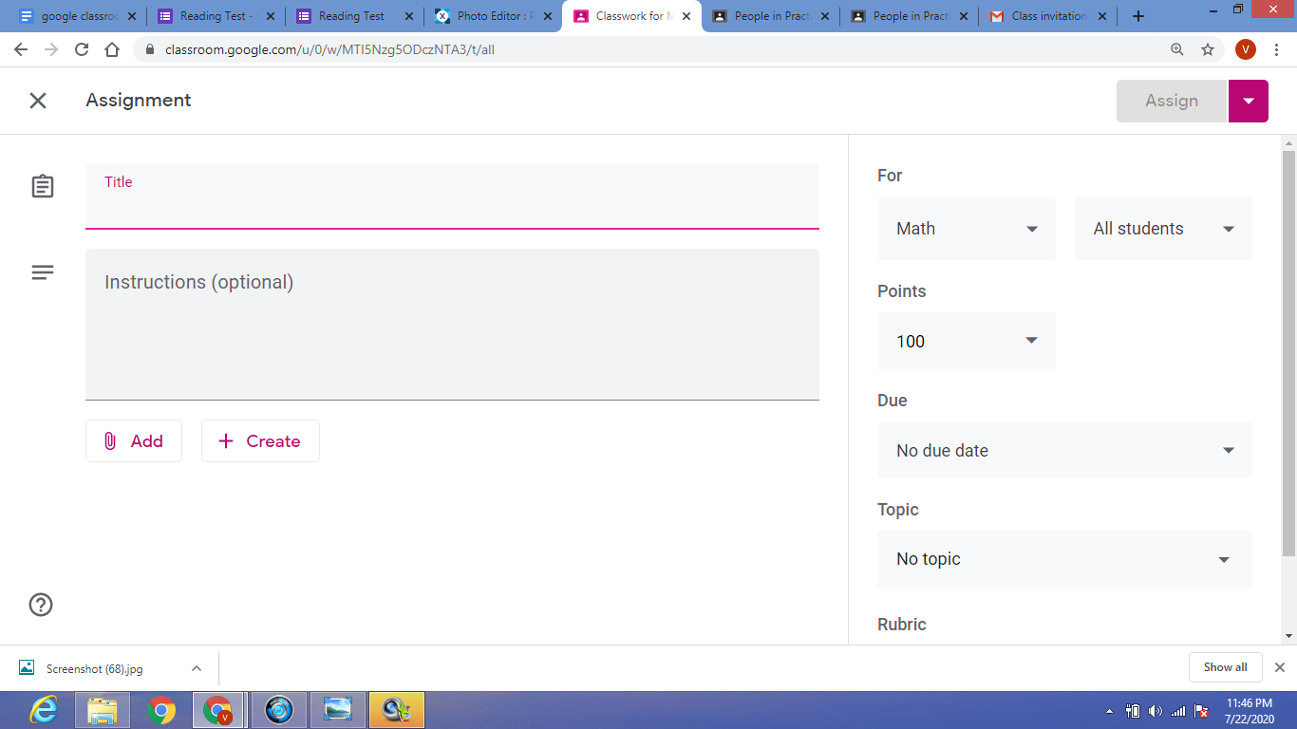Click the Instructions (optional) text area

tap(452, 325)
